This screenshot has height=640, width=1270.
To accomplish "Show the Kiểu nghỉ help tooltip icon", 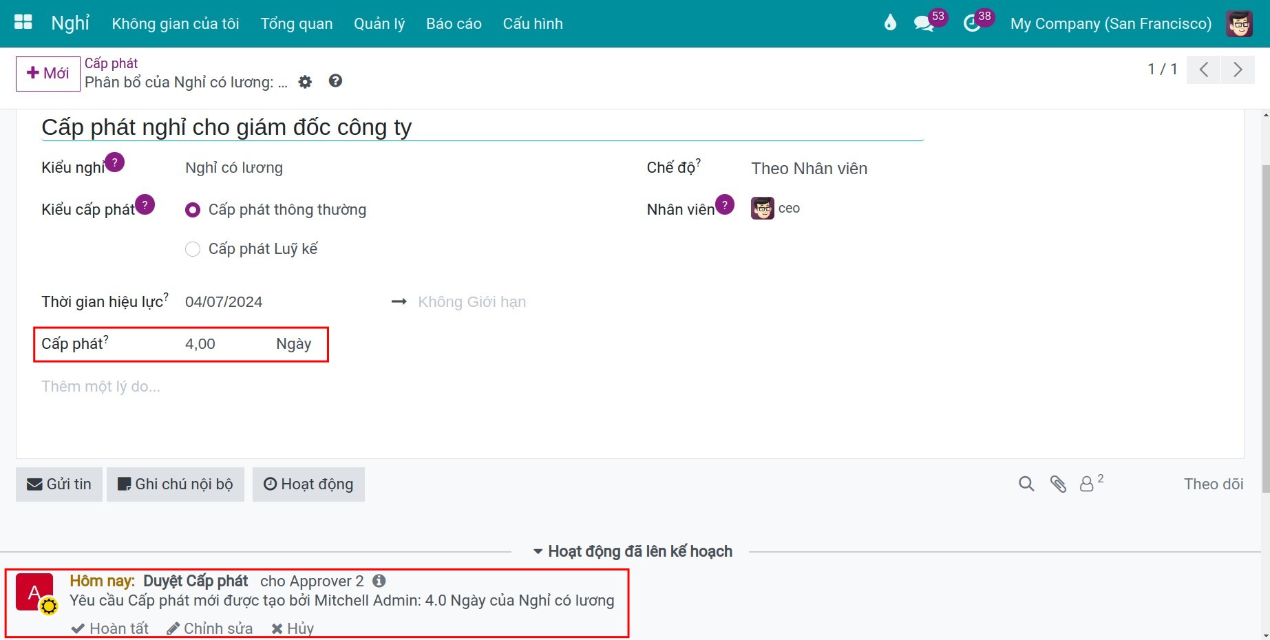I will point(115,162).
